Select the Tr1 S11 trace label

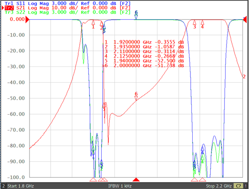click(15, 3)
